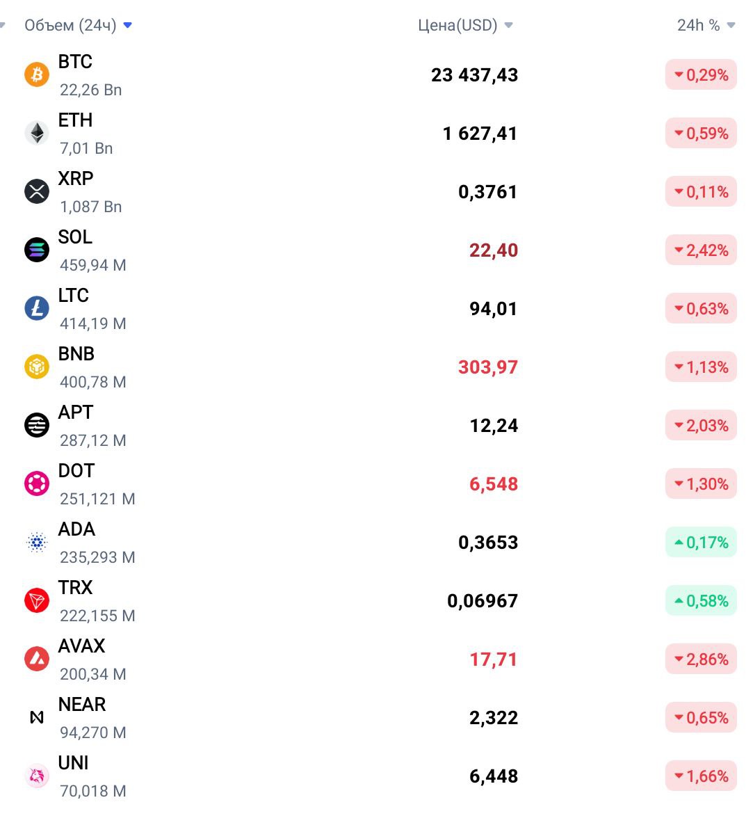This screenshot has height=816, width=753.
Task: Open the Ethereum ETH coin icon
Action: pyautogui.click(x=37, y=133)
